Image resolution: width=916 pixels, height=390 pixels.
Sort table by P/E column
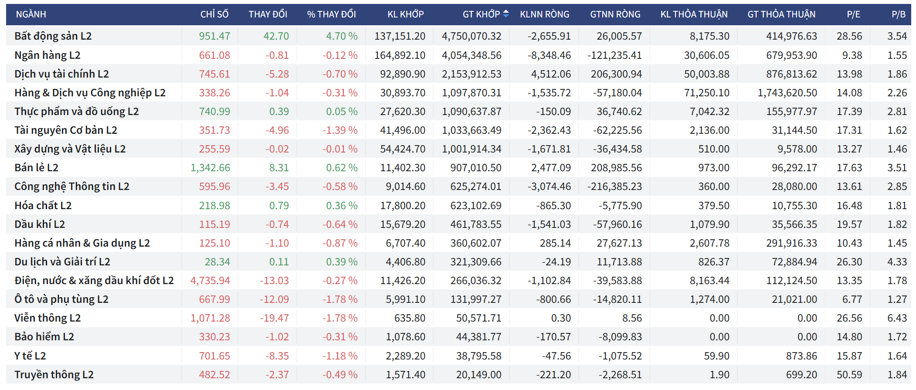click(853, 14)
